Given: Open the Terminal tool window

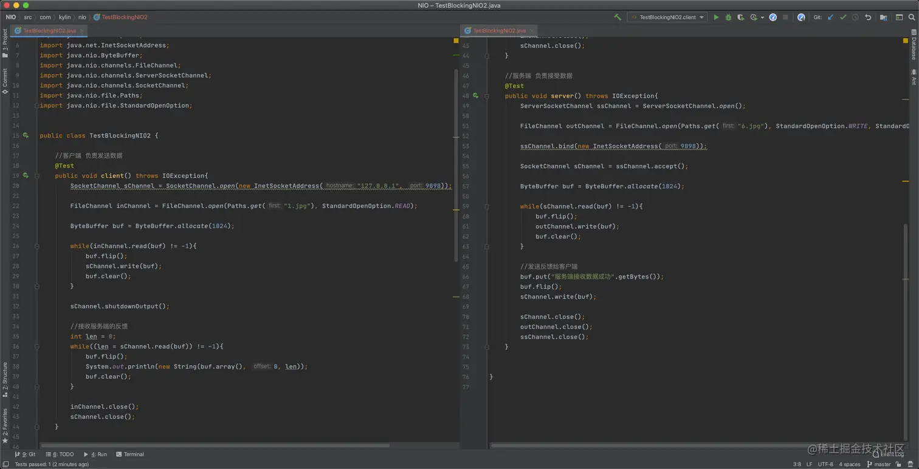Looking at the screenshot, I should [130, 454].
